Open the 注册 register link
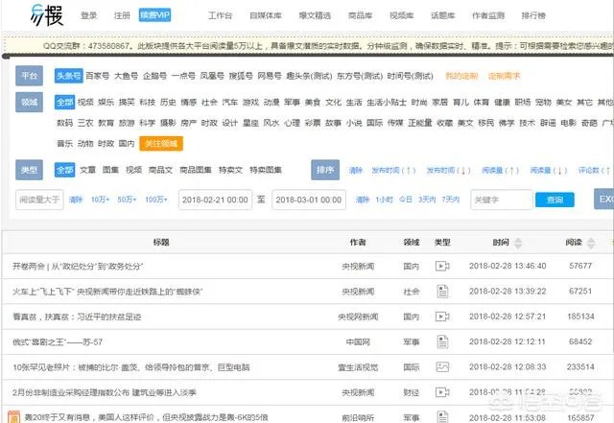This screenshot has height=423, width=614. [122, 15]
